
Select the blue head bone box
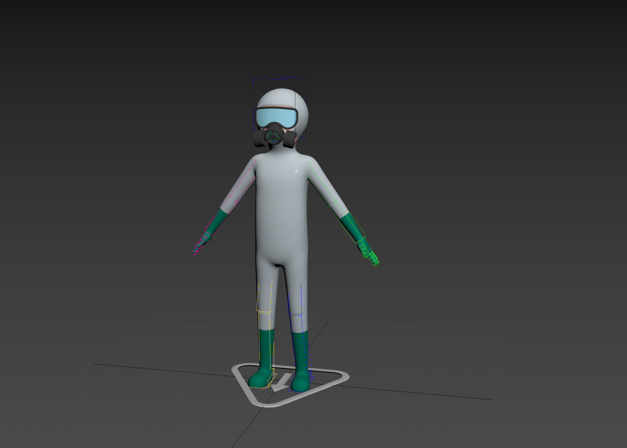click(279, 110)
